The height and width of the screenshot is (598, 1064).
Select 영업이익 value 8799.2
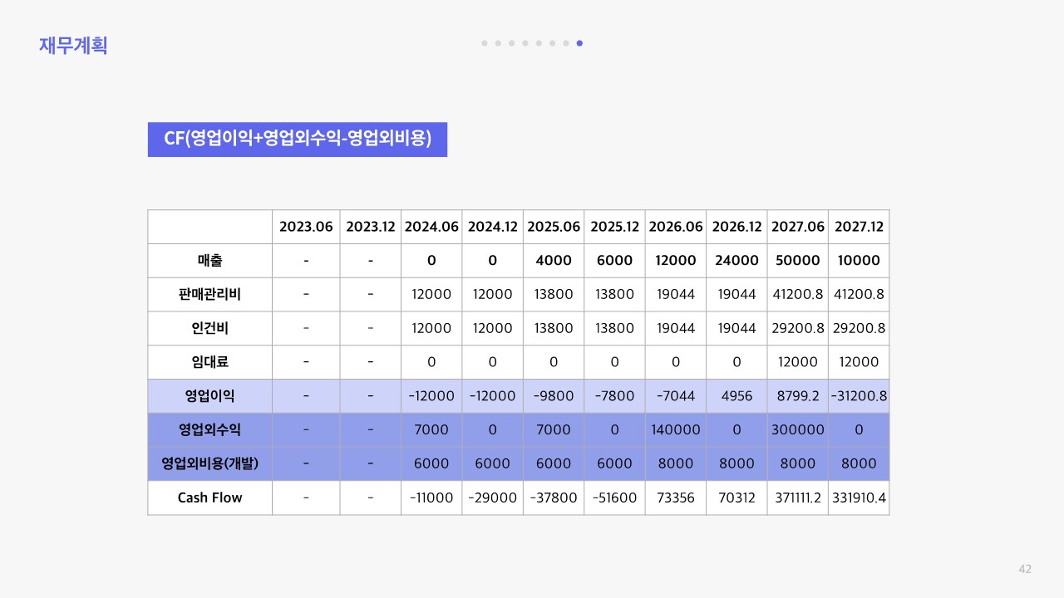coord(798,396)
